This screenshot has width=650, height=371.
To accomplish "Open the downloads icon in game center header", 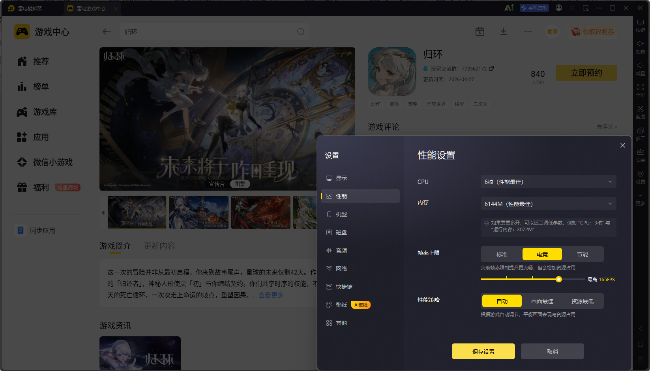I will (x=504, y=32).
